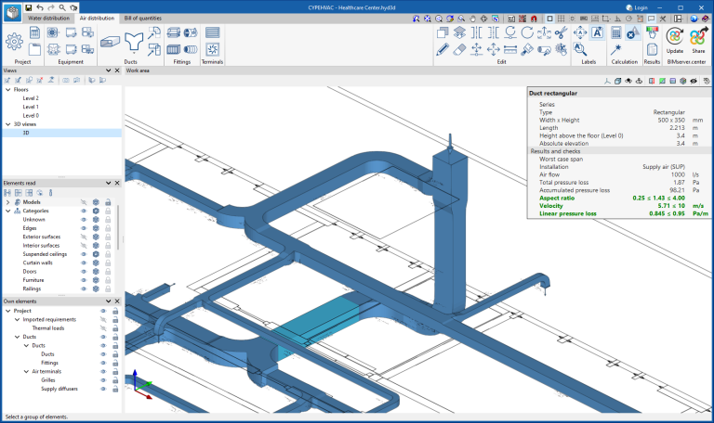Collapse the Floors tree node
This screenshot has width=714, height=423.
(7, 89)
